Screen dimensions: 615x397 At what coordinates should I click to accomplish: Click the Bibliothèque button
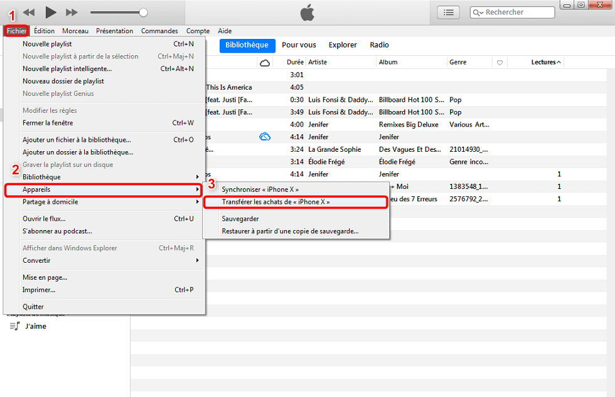click(x=247, y=45)
